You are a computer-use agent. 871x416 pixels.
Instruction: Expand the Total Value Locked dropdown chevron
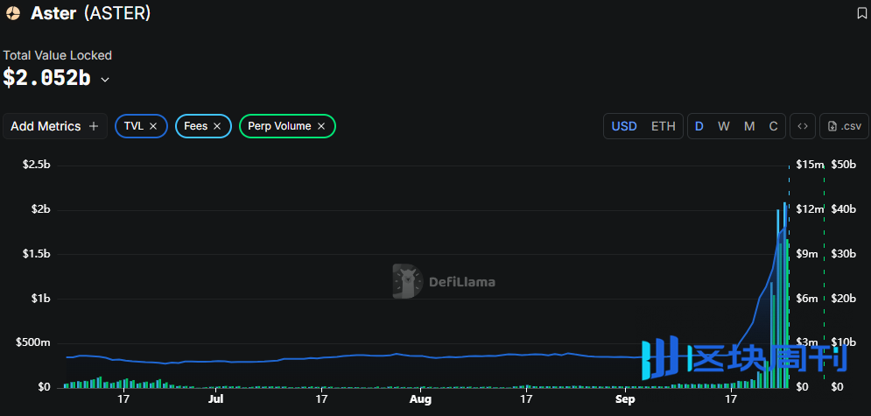coord(104,80)
